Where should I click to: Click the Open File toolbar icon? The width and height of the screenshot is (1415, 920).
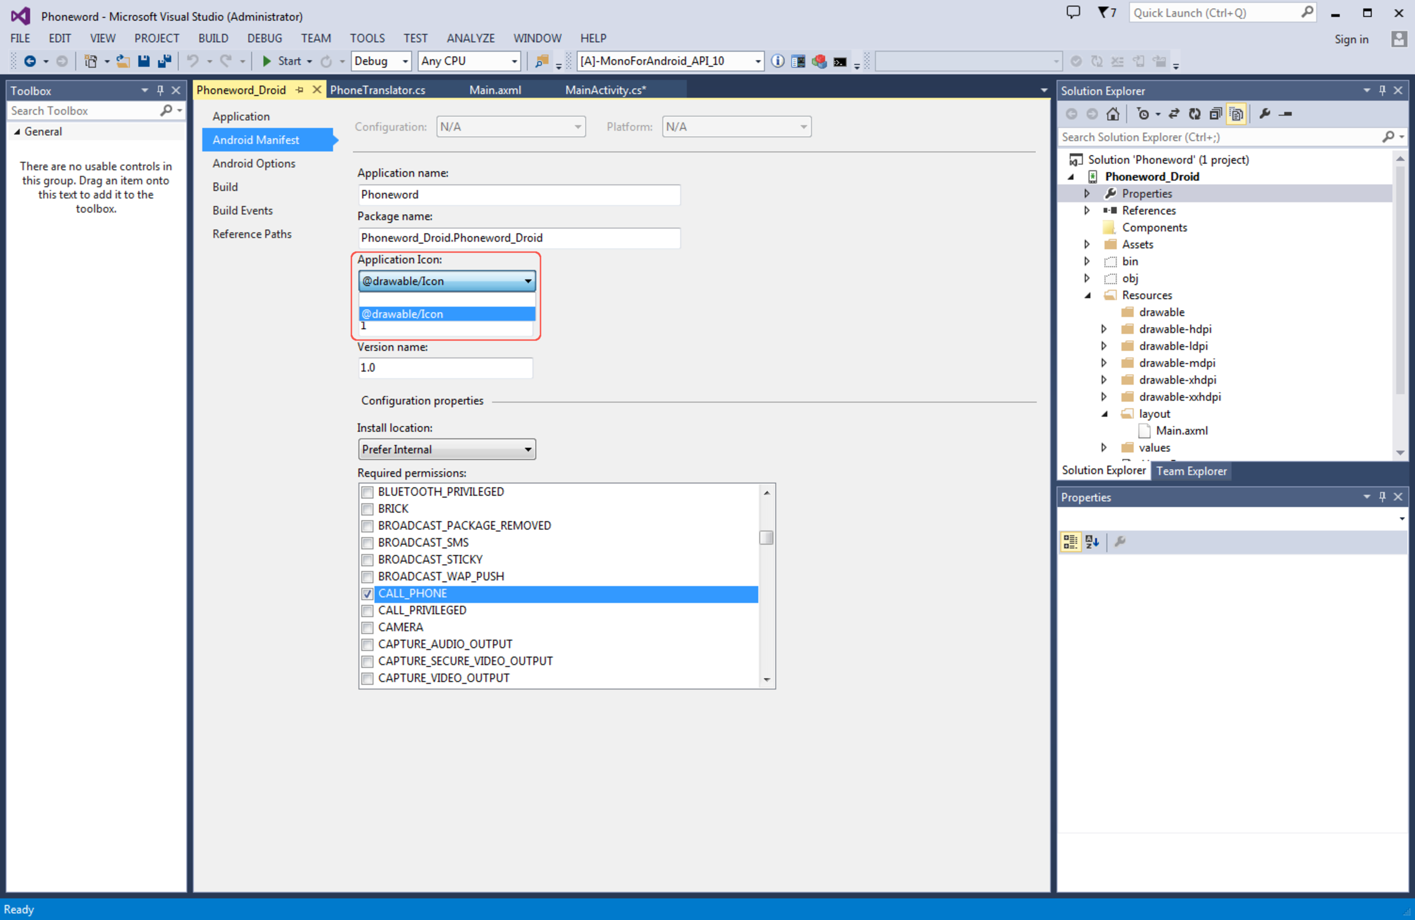pyautogui.click(x=123, y=61)
